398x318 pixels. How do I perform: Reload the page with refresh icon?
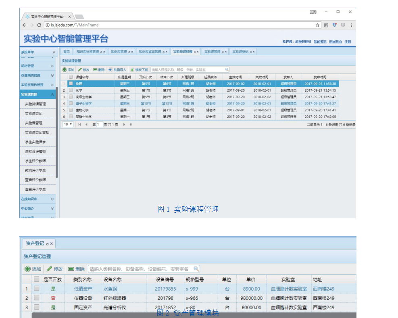(39, 25)
